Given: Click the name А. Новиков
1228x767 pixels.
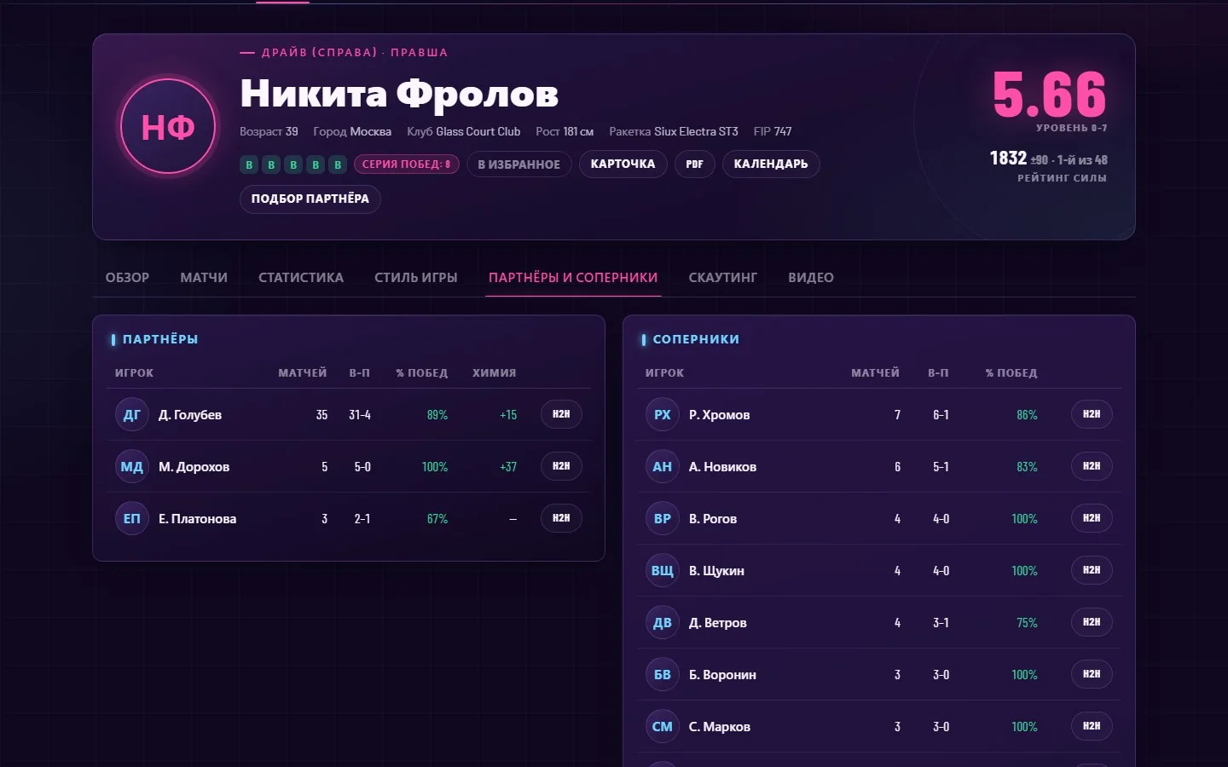Looking at the screenshot, I should click(722, 467).
